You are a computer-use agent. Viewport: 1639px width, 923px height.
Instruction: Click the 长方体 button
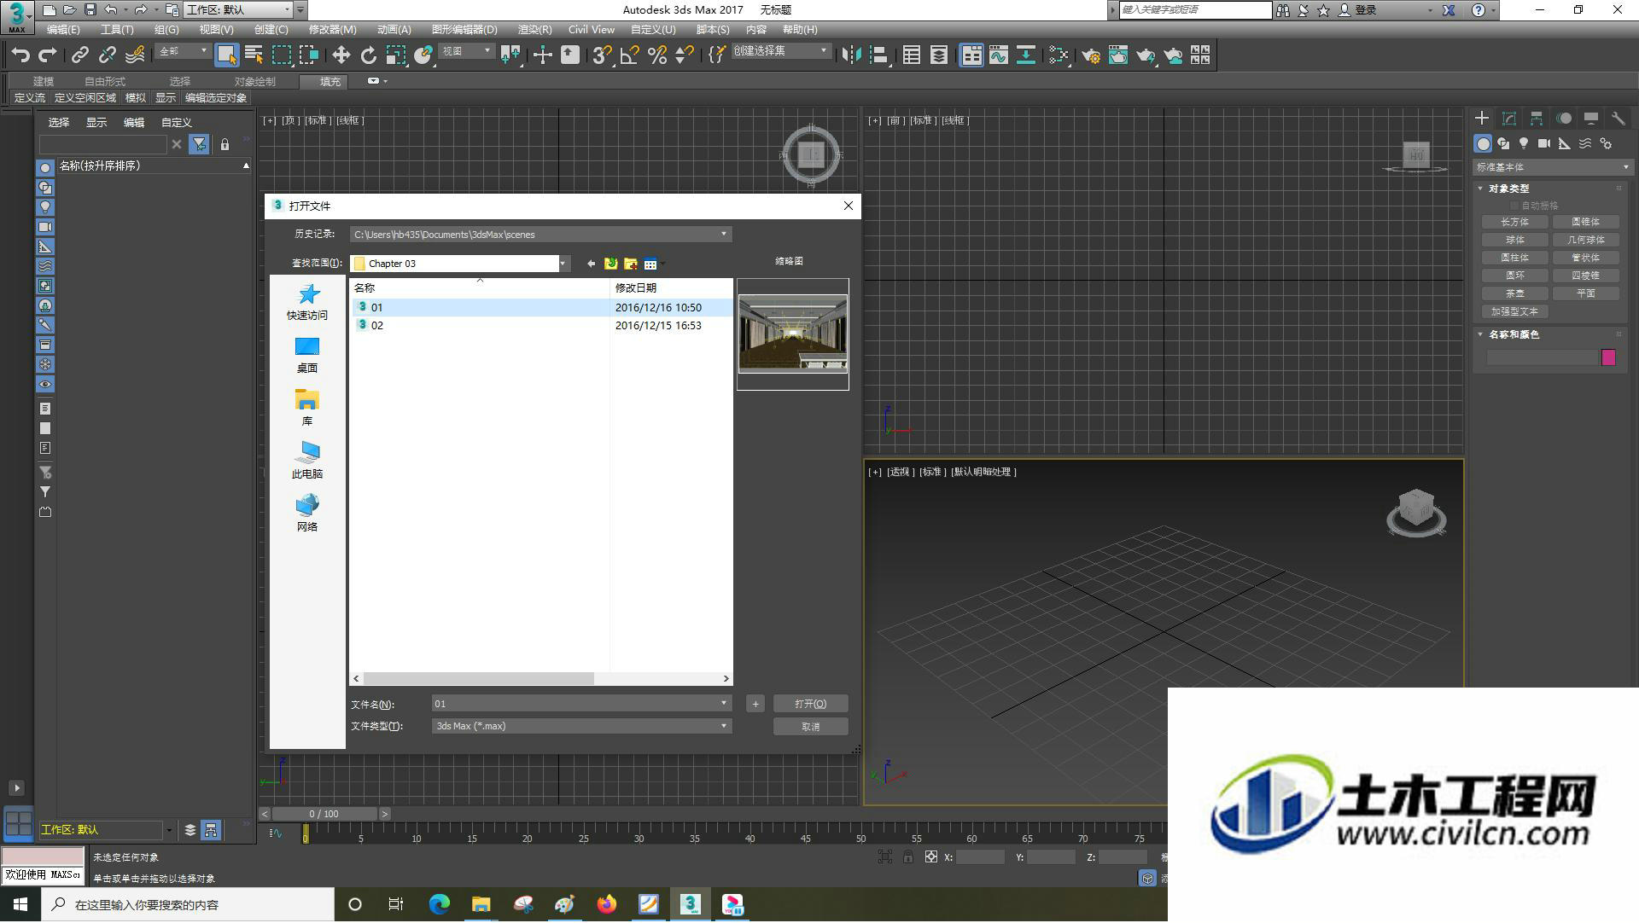[x=1515, y=222]
